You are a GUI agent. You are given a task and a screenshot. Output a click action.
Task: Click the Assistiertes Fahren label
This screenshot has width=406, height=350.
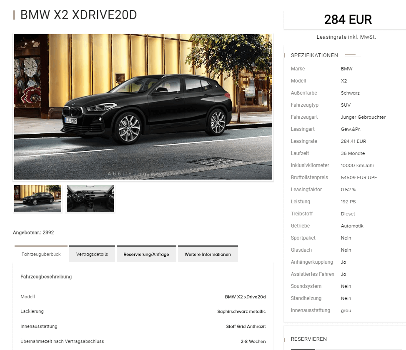point(313,274)
